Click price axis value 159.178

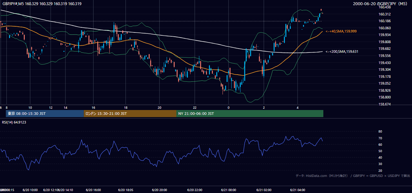tap(385, 77)
